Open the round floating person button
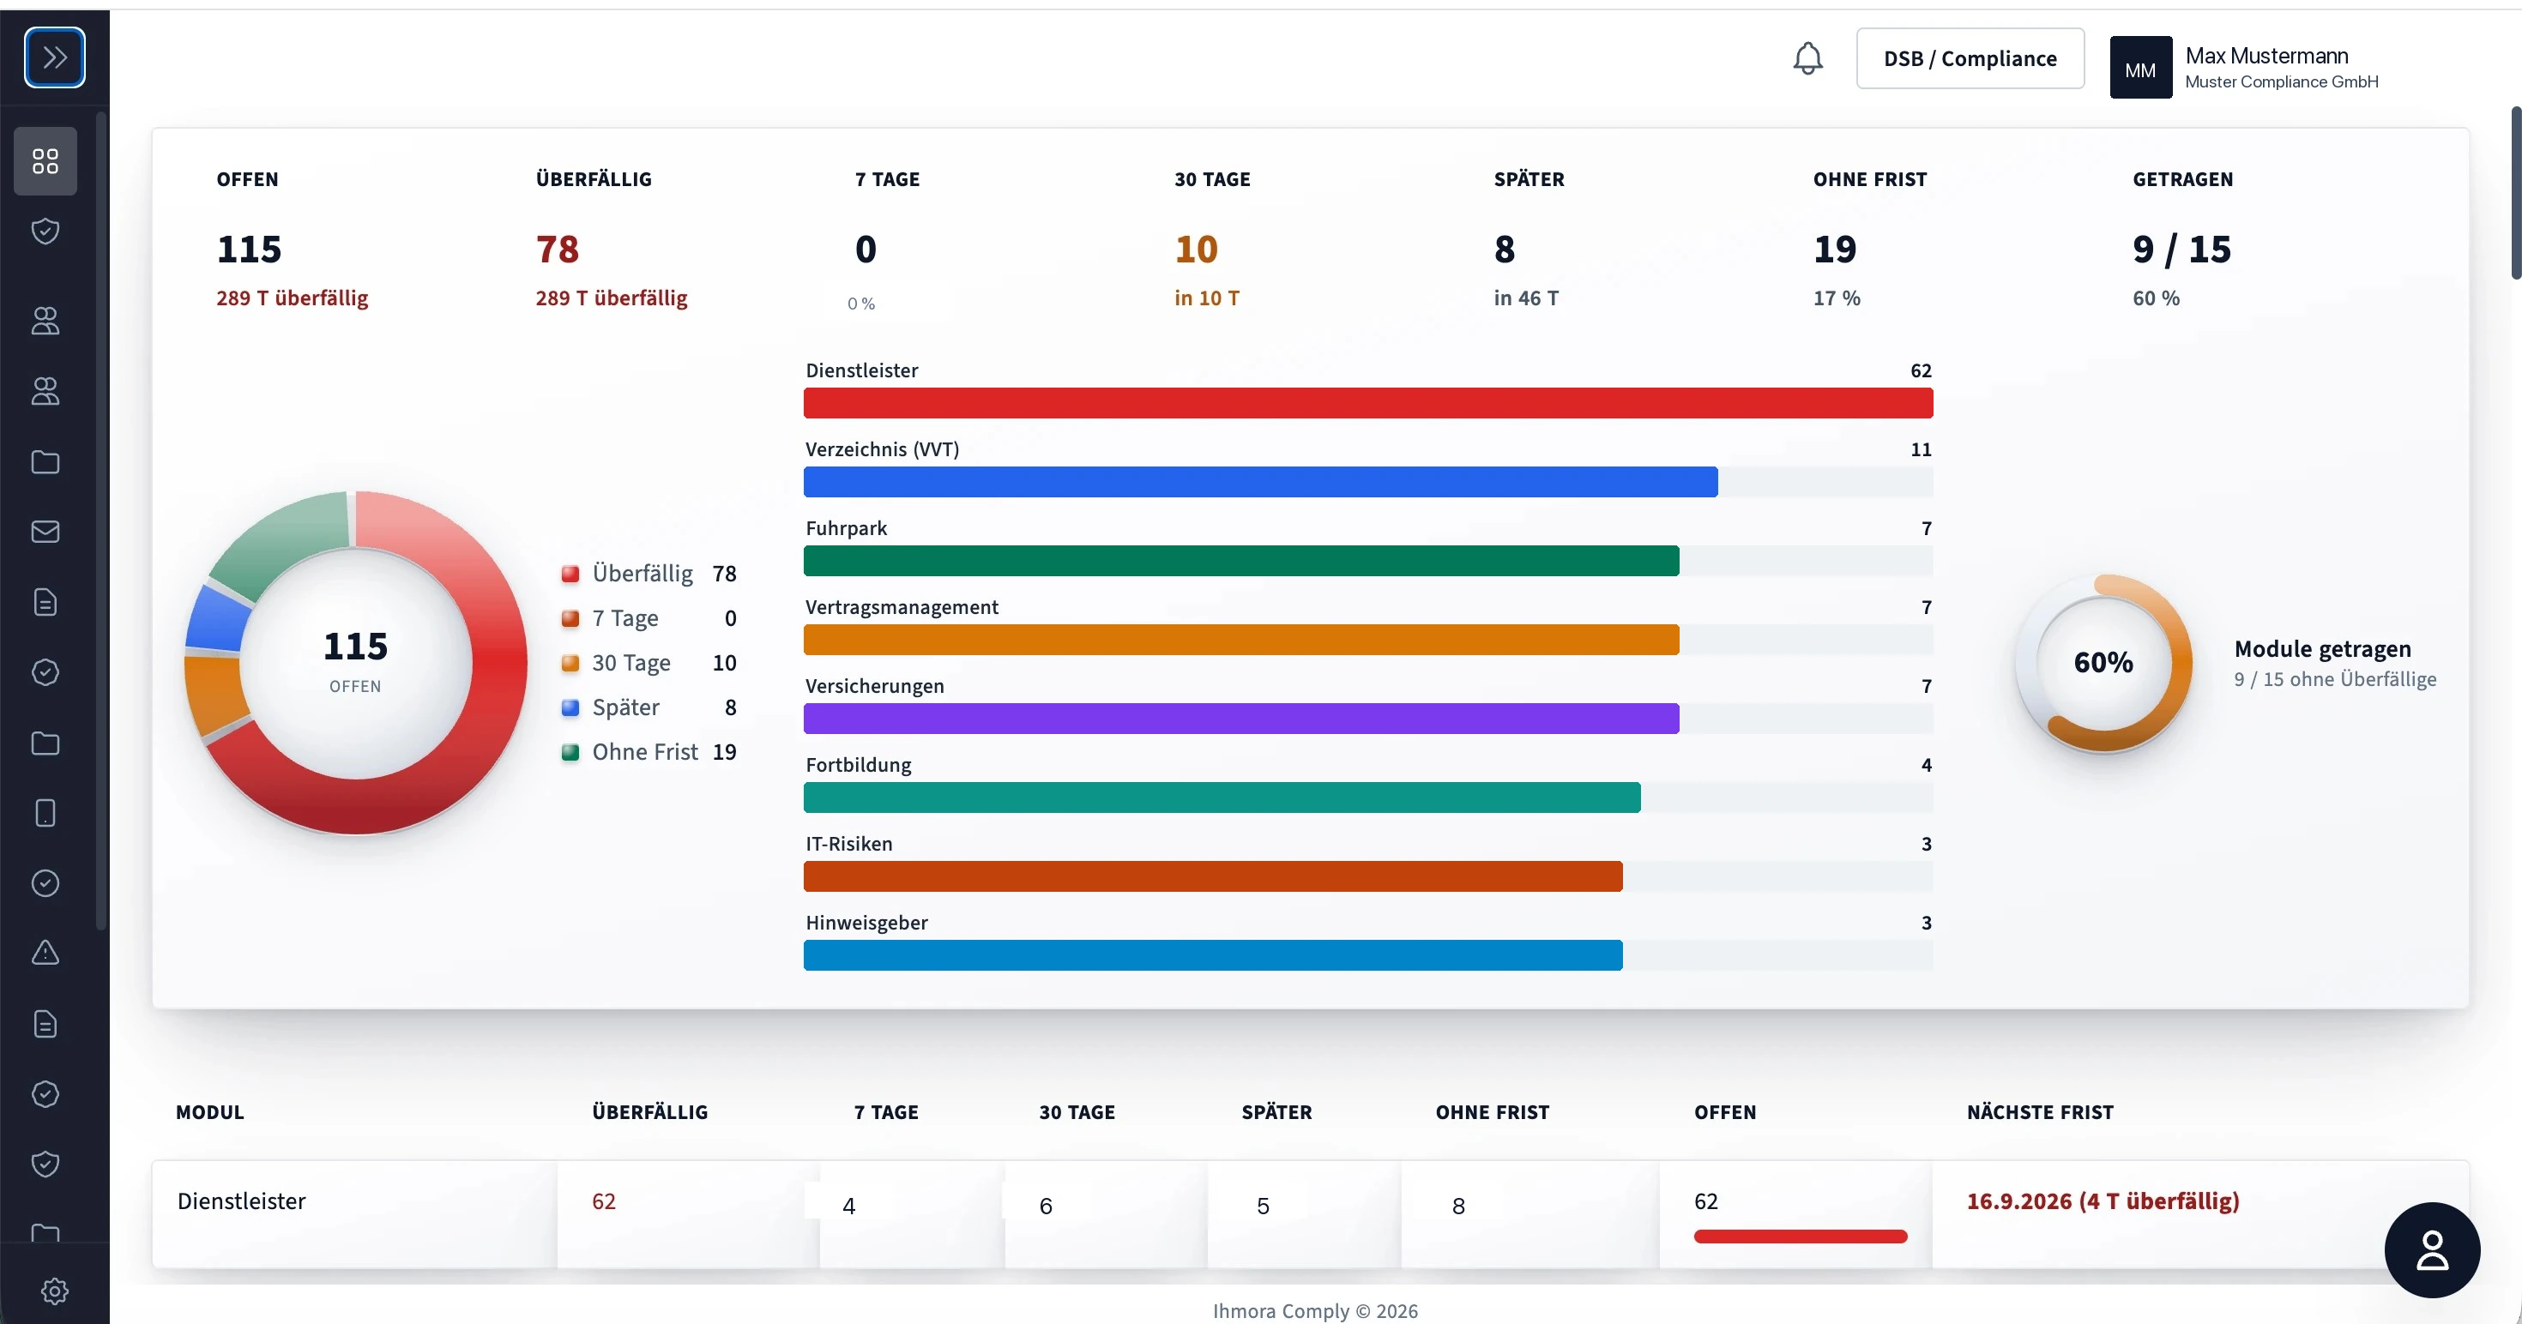 2432,1249
